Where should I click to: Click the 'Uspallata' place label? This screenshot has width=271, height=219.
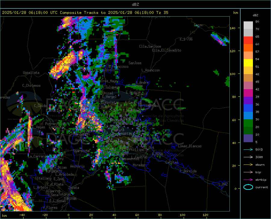click(x=31, y=73)
